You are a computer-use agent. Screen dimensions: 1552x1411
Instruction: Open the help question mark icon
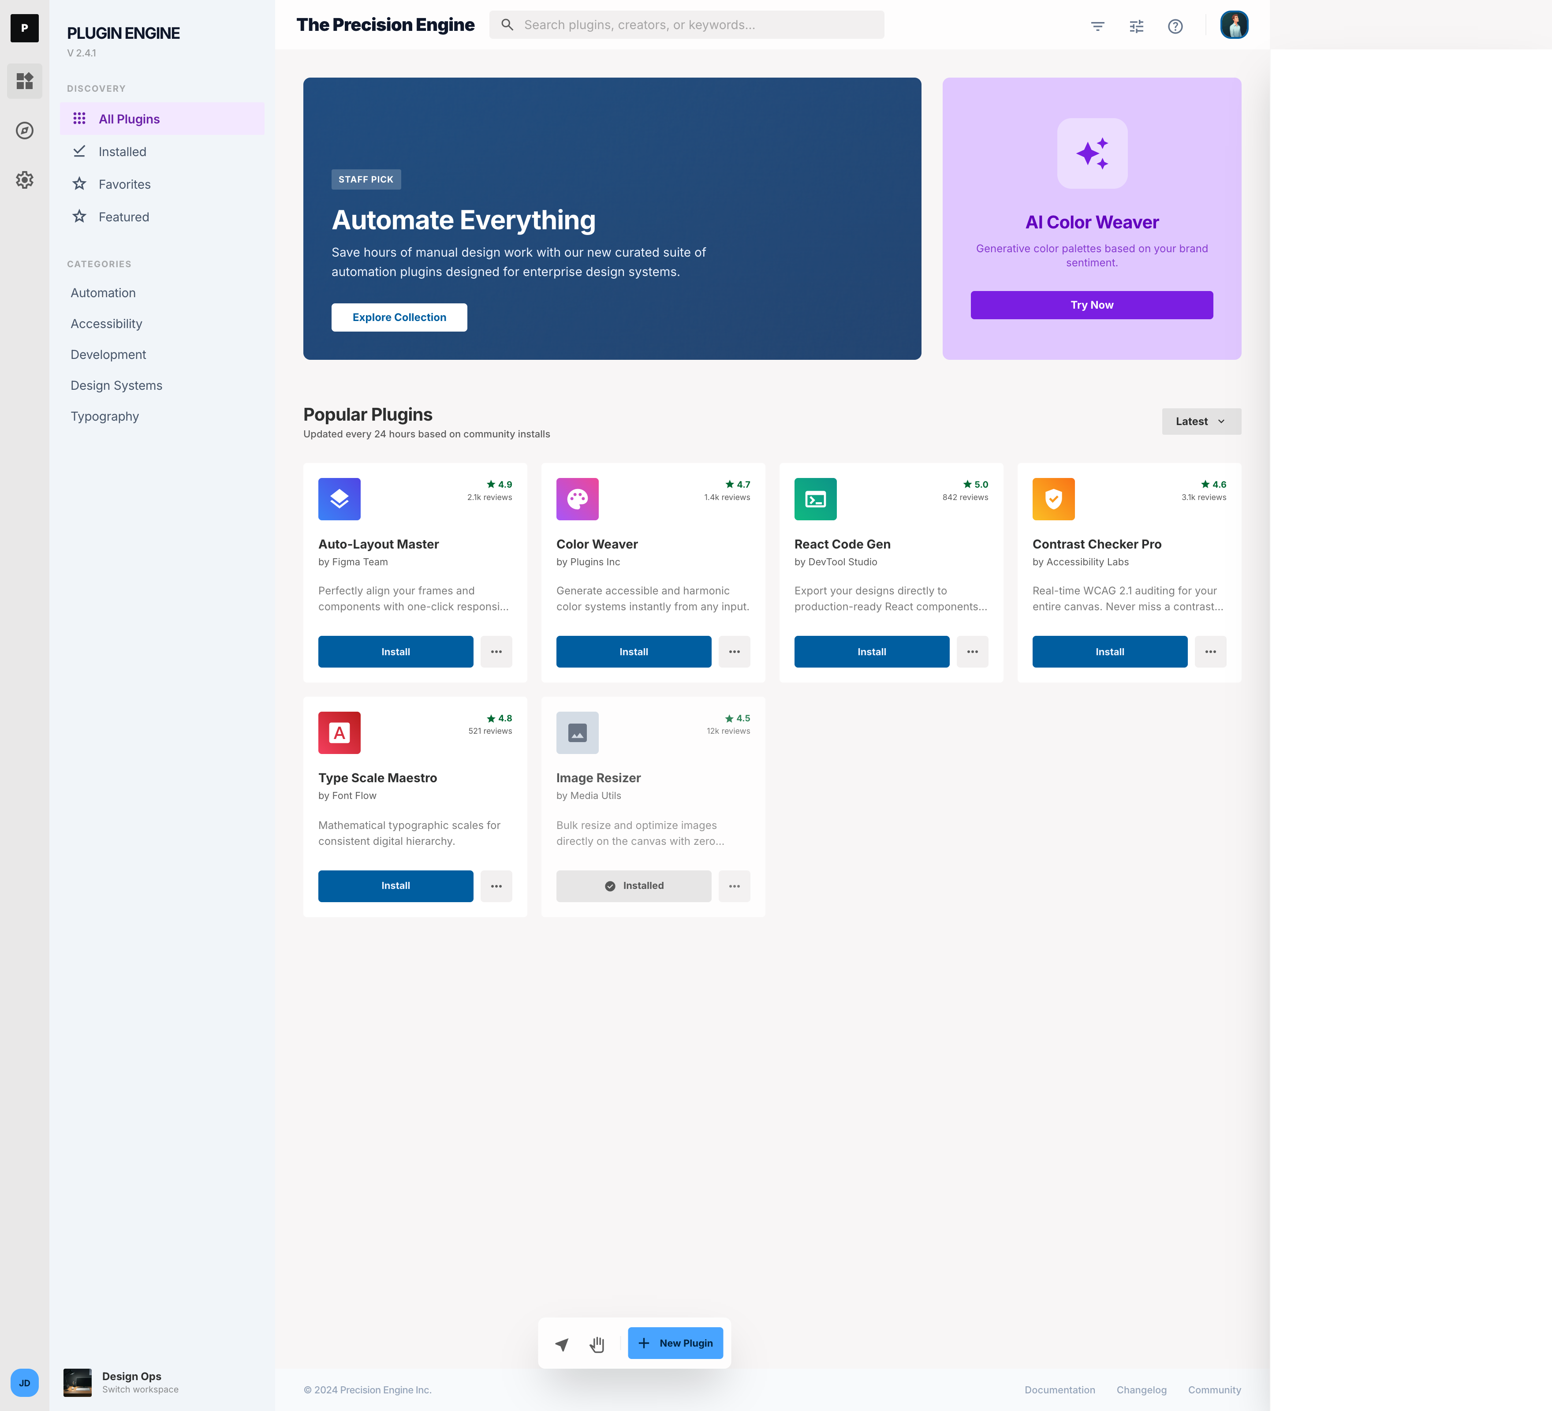pyautogui.click(x=1175, y=26)
